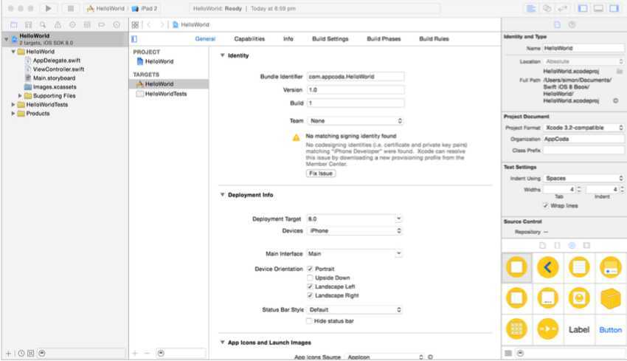Select the General tab
Screen dimensions: 627x361
pyautogui.click(x=205, y=39)
